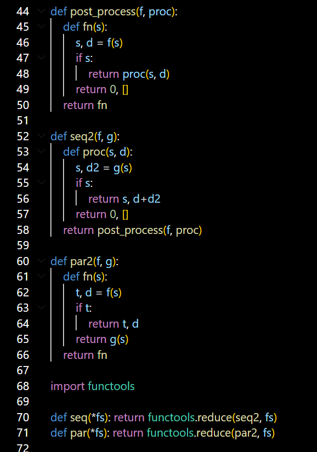Screen dimensions: 317x452
Task: Place cursor on post_process in line 44
Action: point(103,12)
